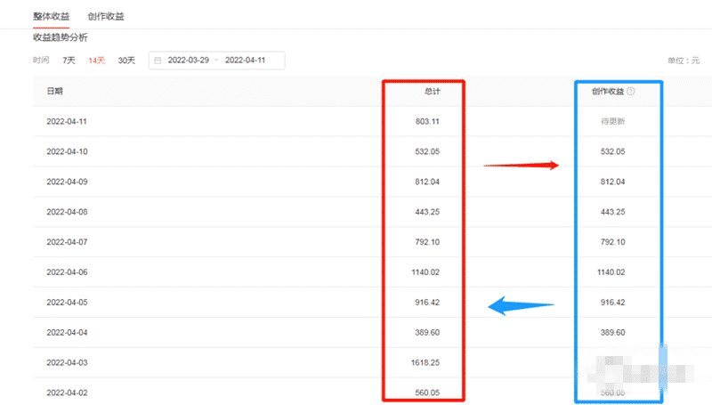Image resolution: width=712 pixels, height=405 pixels.
Task: Click total 916.42 in 总计 column
Action: [x=427, y=303]
